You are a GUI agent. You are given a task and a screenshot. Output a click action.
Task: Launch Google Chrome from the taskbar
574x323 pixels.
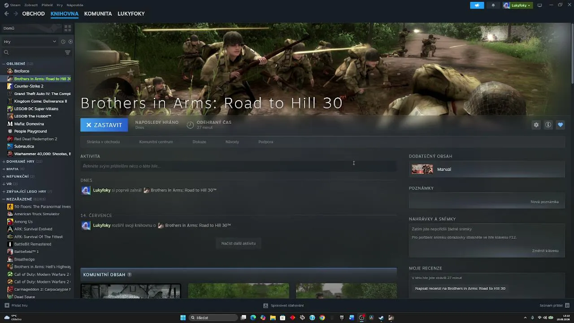point(322,318)
